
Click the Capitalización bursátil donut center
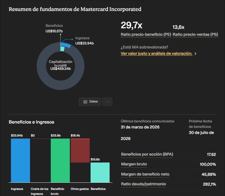60,65
